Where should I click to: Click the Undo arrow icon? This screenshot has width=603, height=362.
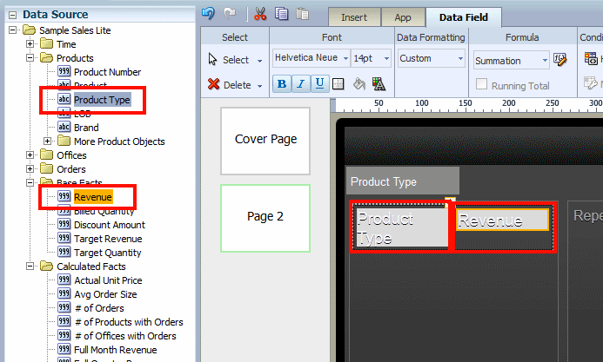208,14
